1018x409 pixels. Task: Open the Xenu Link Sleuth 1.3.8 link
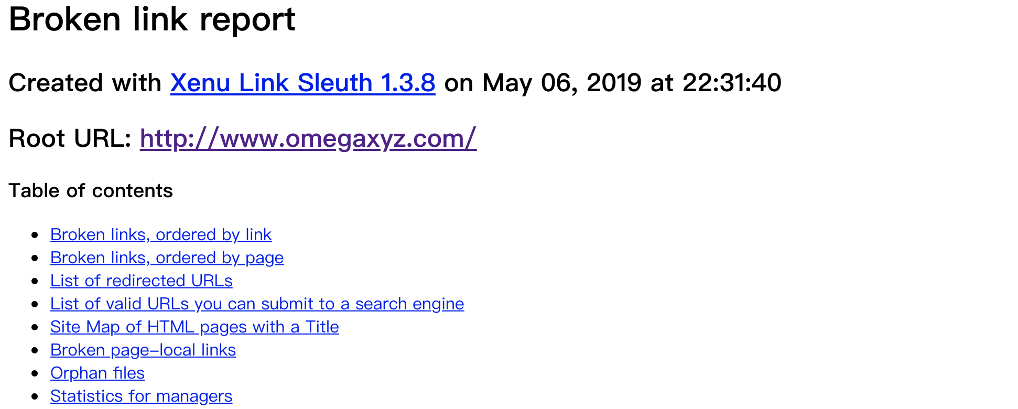click(x=302, y=83)
